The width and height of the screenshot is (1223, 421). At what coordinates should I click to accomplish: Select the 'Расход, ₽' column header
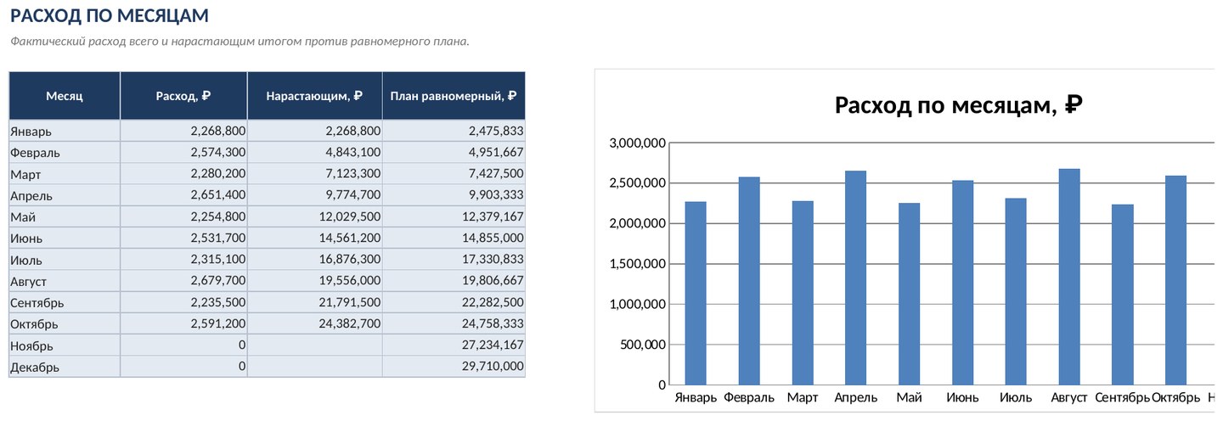[183, 96]
